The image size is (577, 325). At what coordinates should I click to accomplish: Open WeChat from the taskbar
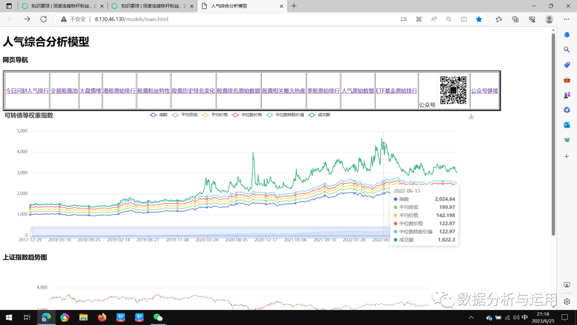pos(158,318)
